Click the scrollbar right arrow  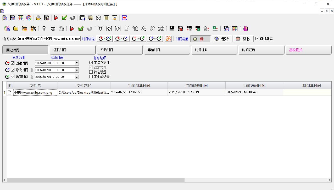329,180
